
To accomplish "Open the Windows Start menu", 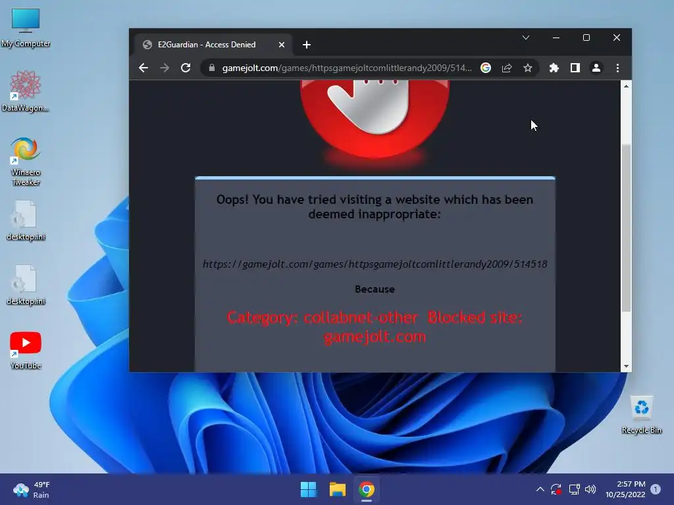I will pos(309,489).
